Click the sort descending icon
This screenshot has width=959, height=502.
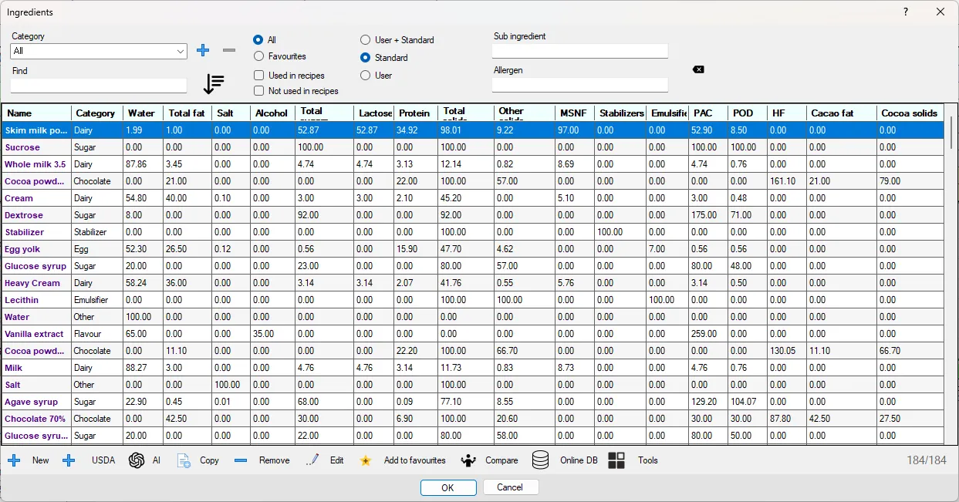click(x=214, y=83)
